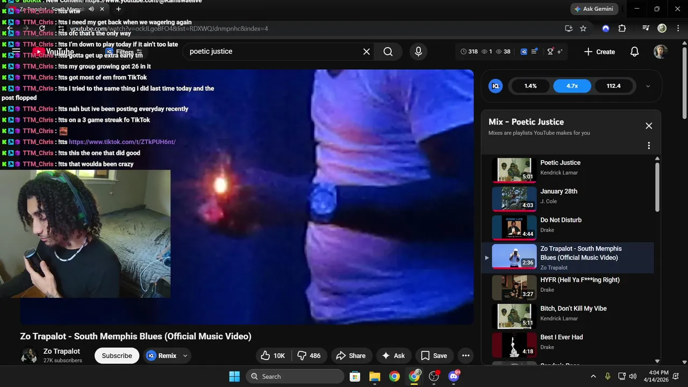688x387 pixels.
Task: Clear the poetic justice search text
Action: 367,52
